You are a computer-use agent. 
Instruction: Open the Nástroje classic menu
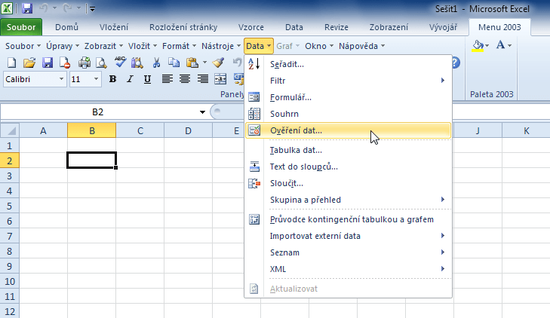pyautogui.click(x=221, y=46)
